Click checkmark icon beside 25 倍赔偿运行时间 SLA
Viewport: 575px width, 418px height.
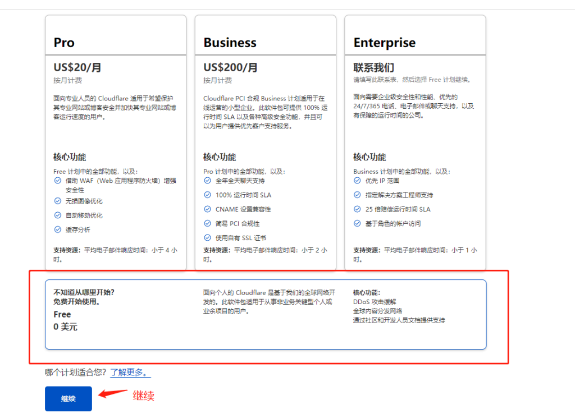tap(357, 209)
